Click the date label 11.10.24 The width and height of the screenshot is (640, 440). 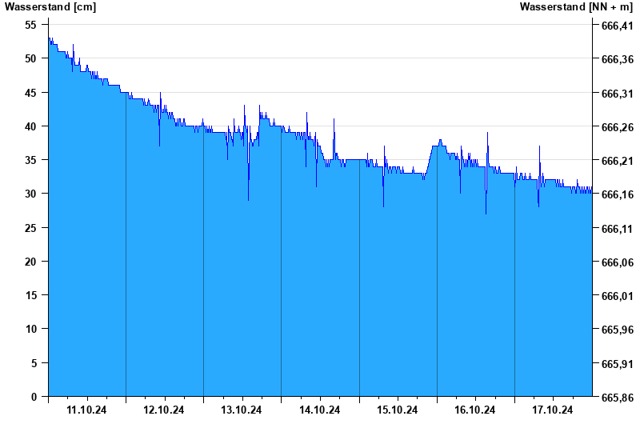86,410
